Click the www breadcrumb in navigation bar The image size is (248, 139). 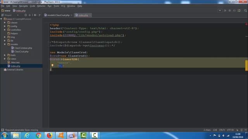coord(6,11)
